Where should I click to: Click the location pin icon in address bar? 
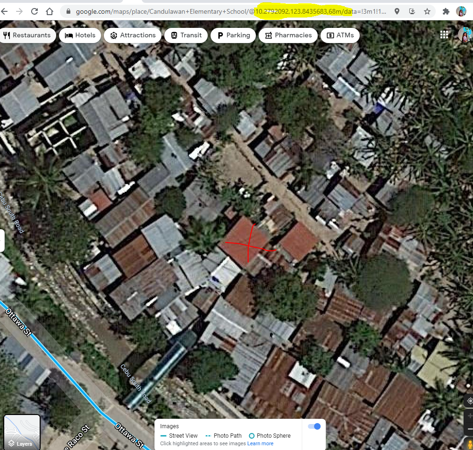click(397, 11)
